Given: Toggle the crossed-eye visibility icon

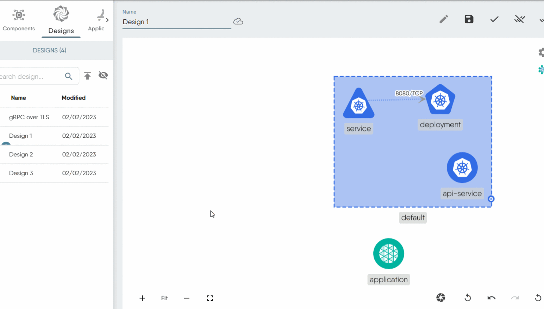Looking at the screenshot, I should 103,76.
